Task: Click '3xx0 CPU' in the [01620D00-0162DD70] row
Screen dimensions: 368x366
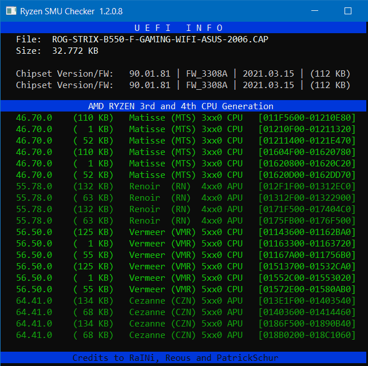Action: pyautogui.click(x=222, y=175)
